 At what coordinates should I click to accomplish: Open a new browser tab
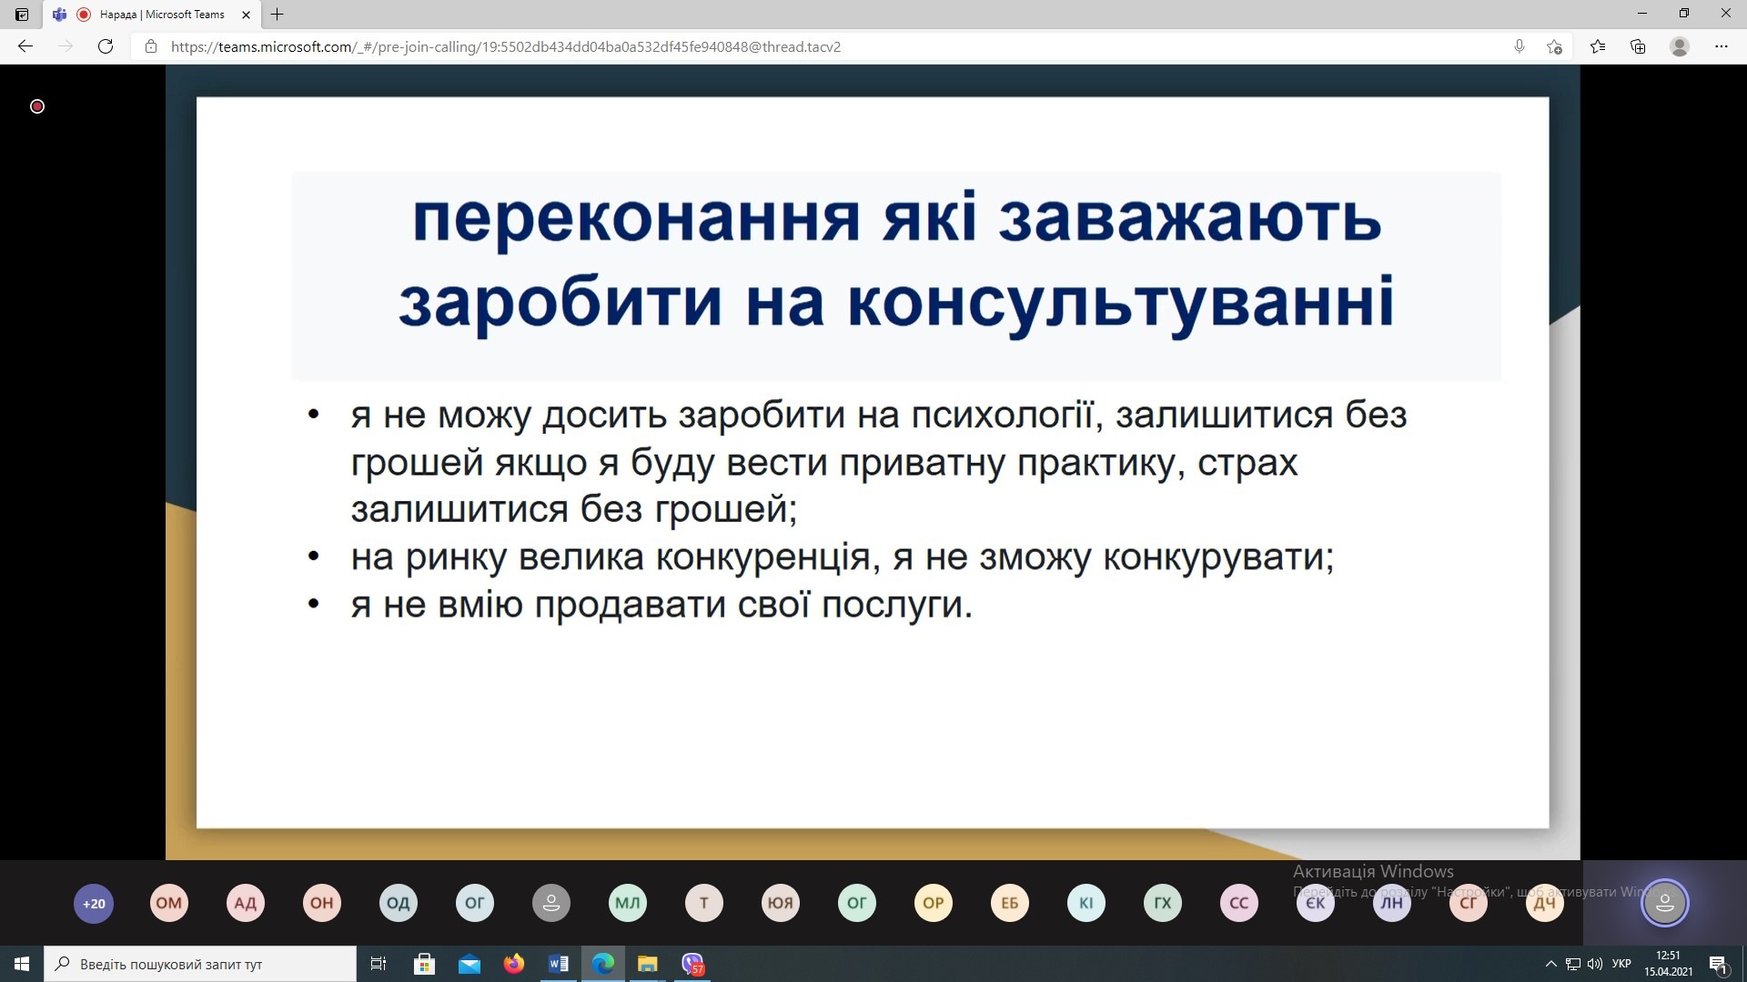(278, 15)
